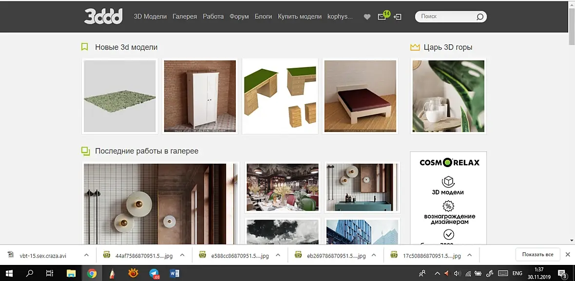Open the notification center icon

pos(562,273)
